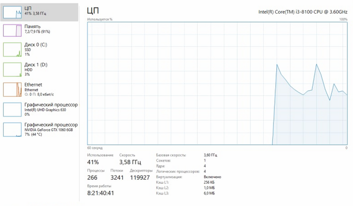Select the Ethernet activity graph icon
This screenshot has width=353, height=206.
pyautogui.click(x=13, y=90)
